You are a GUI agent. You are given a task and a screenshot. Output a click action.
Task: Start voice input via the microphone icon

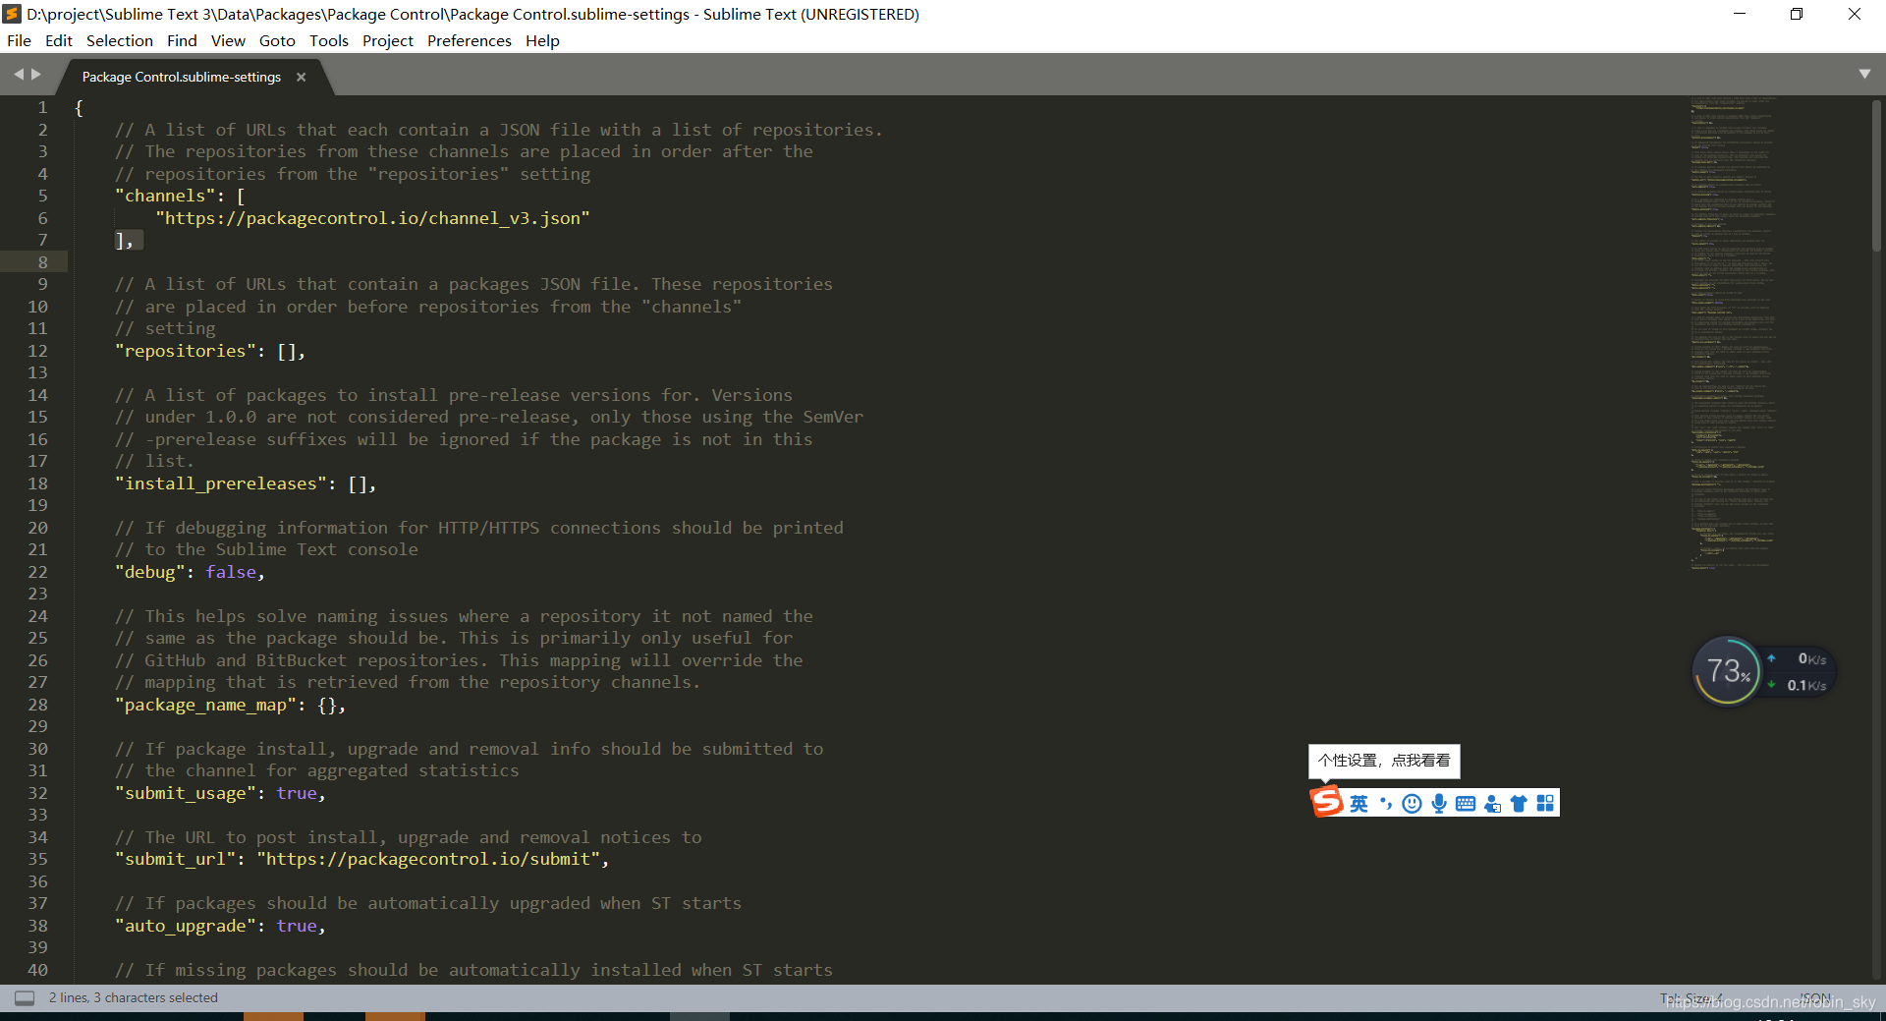1438,802
